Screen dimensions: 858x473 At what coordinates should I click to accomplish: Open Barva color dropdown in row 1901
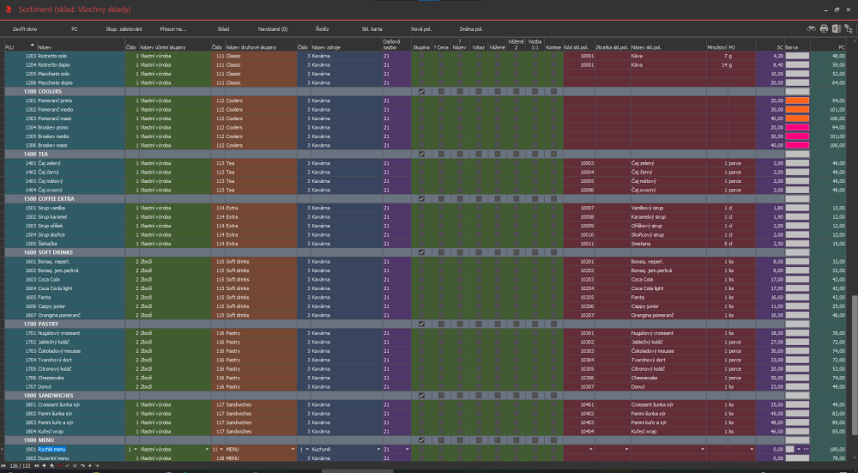pyautogui.click(x=798, y=449)
